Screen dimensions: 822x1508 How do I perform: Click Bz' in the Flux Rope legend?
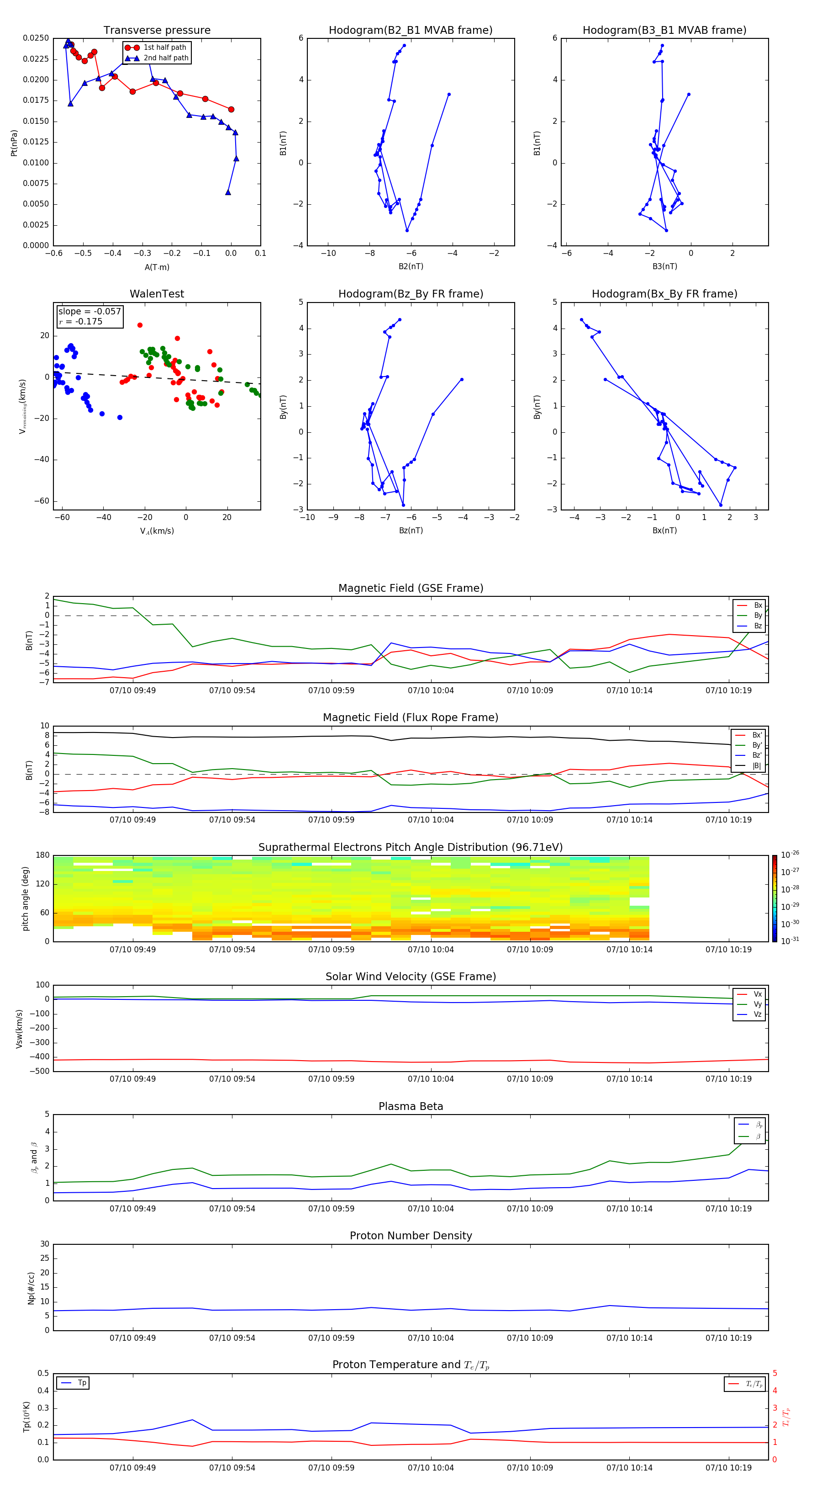coord(749,755)
